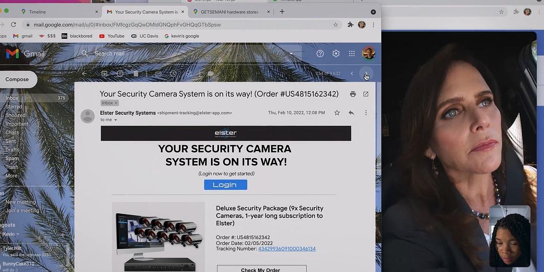Mark the email as unread
This screenshot has height=272, width=544.
pos(158,74)
